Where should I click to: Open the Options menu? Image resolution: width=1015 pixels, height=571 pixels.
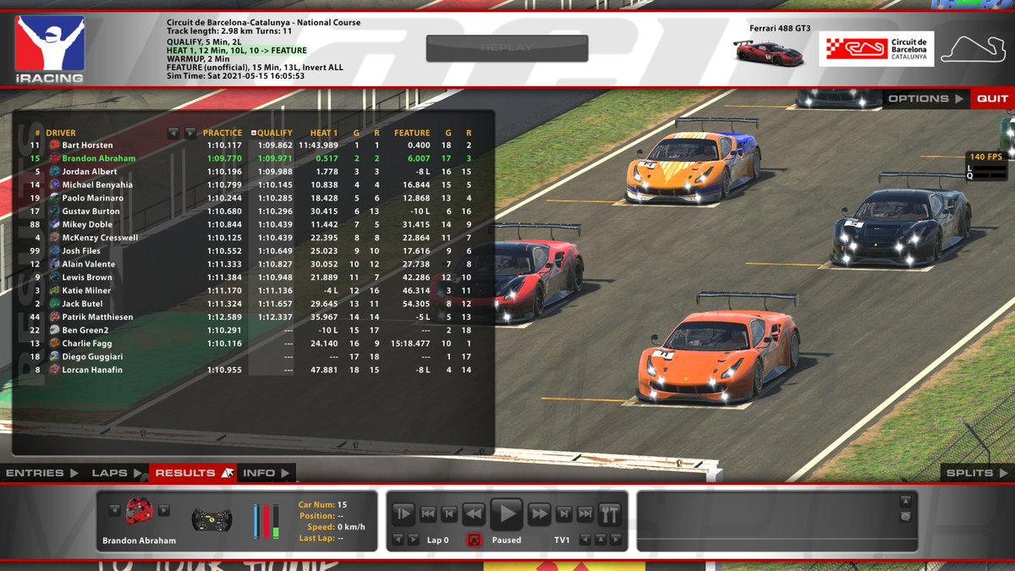924,98
